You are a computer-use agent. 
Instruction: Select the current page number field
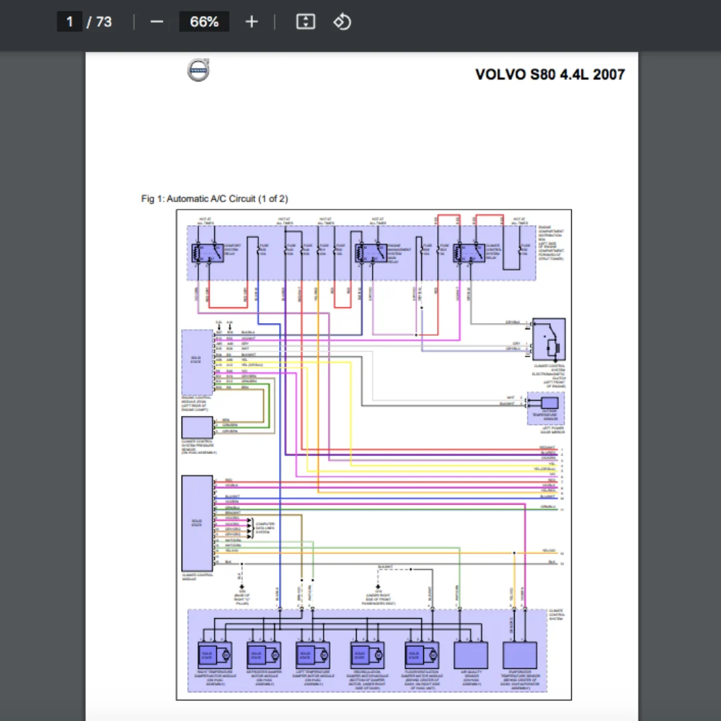tap(69, 21)
